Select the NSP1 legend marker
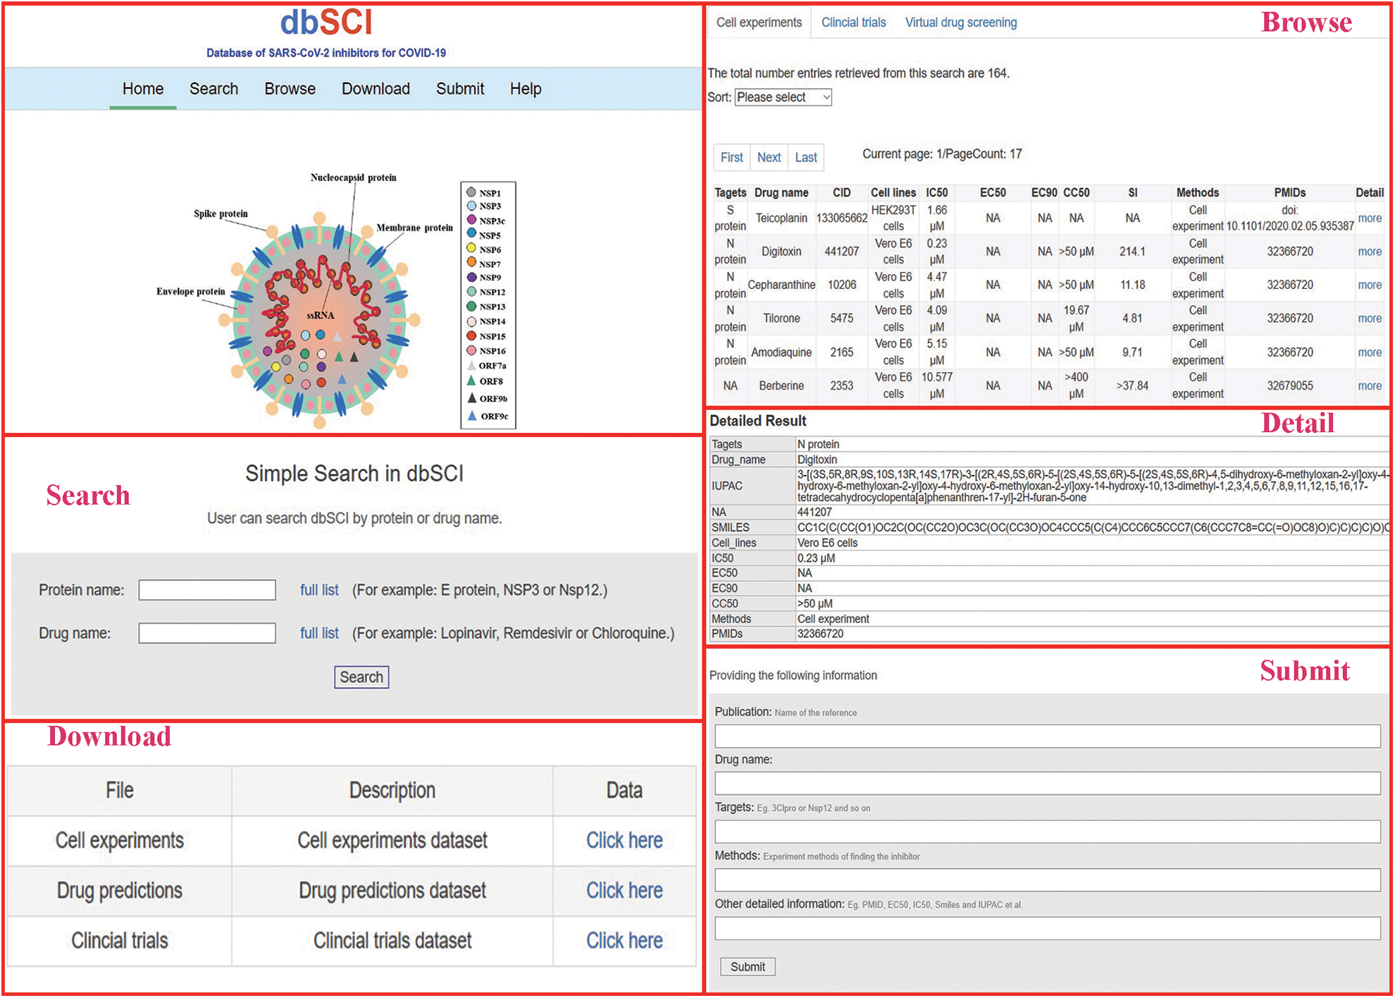Viewport: 1395px width, 998px height. 470,192
